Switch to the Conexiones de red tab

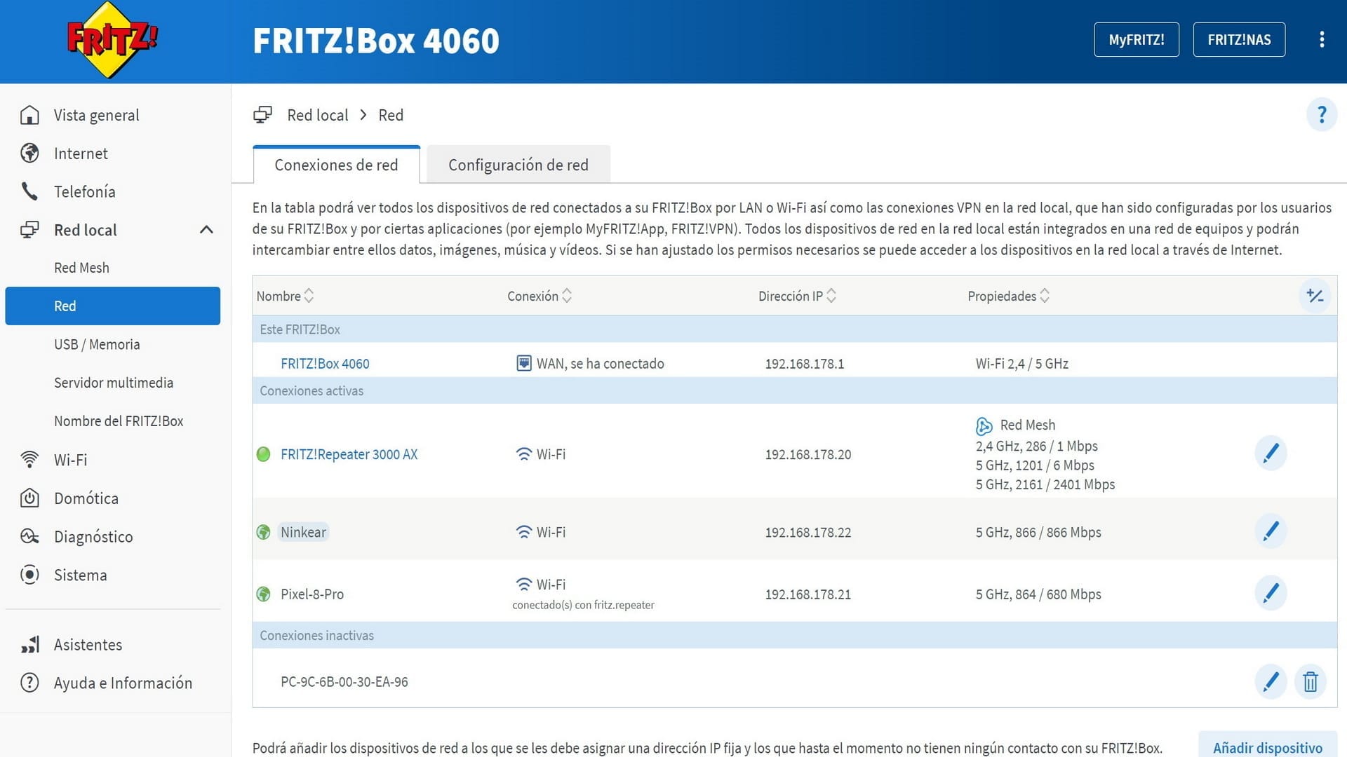click(x=336, y=165)
